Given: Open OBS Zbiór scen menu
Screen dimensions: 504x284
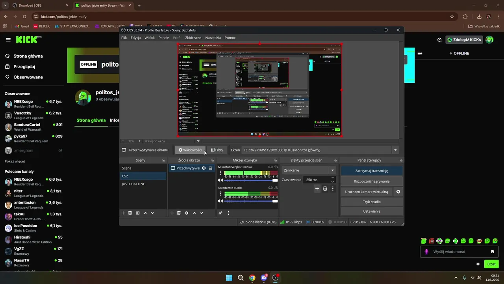Looking at the screenshot, I should 193,38.
